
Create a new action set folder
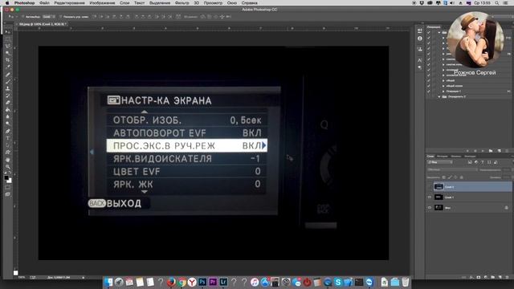pos(491,151)
